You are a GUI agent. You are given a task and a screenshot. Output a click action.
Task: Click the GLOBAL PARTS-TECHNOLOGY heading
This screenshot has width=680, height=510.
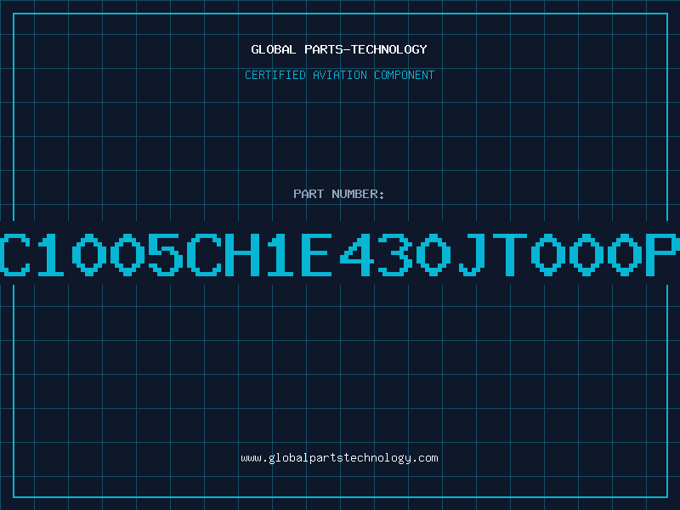coord(339,49)
